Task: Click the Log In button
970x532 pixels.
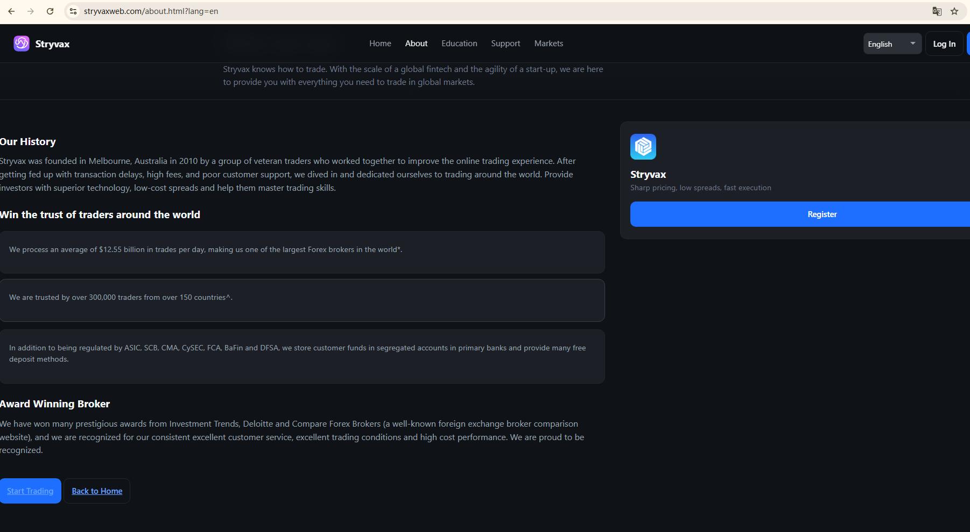Action: coord(944,44)
